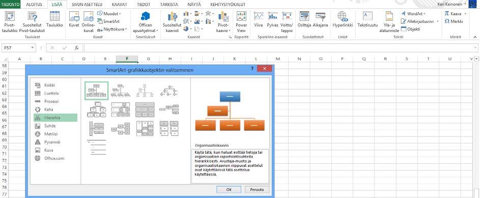Open Suositellut kaaviot recommended charts
This screenshot has height=198, width=480.
click(x=172, y=22)
